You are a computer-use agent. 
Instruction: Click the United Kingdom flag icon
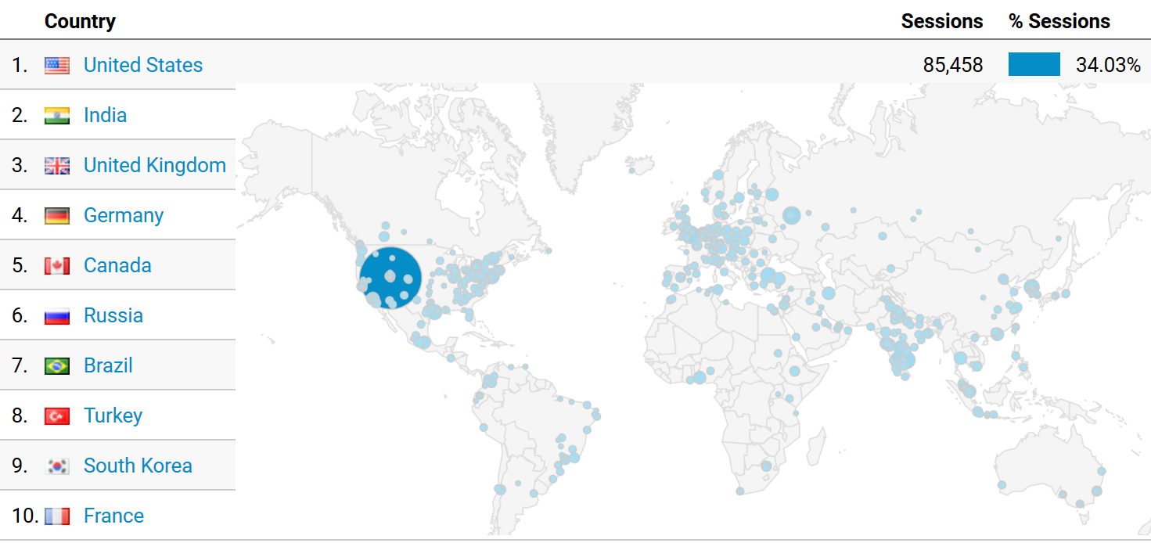pos(57,166)
